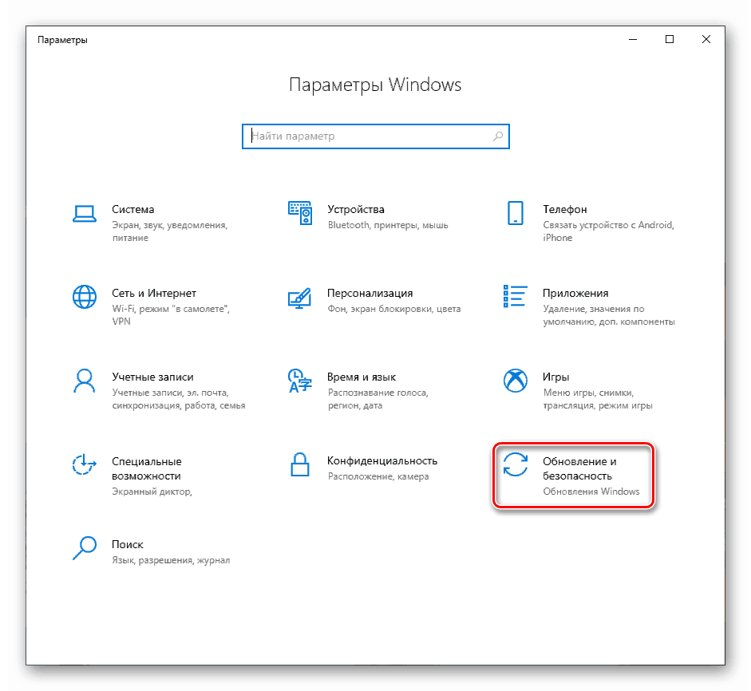Minimize the Параметры window
Screen dimensions: 751x691
(633, 39)
